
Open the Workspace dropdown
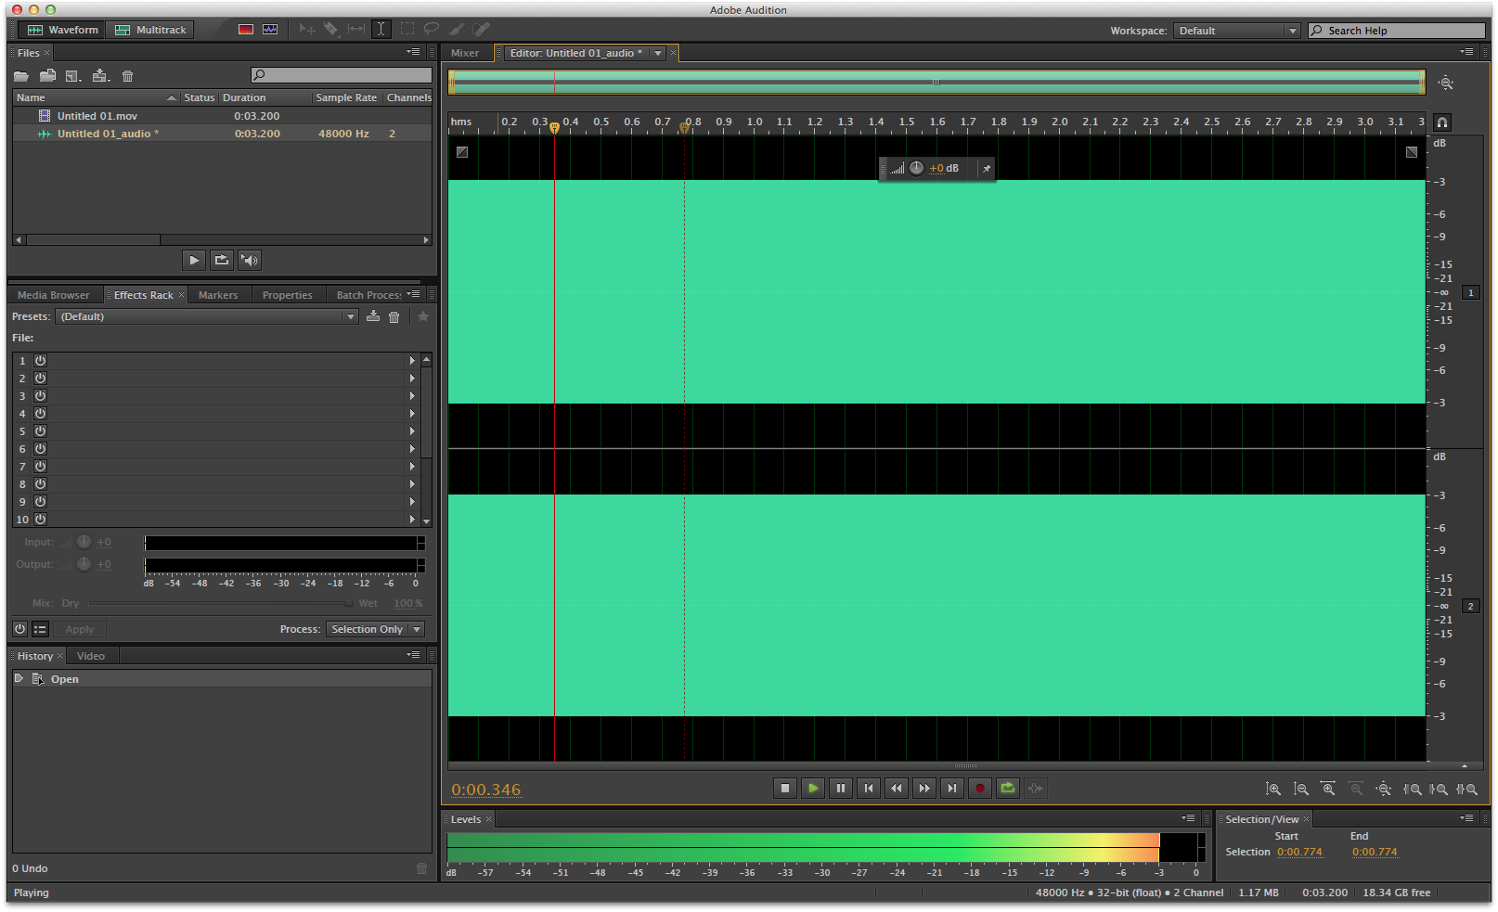click(x=1236, y=31)
